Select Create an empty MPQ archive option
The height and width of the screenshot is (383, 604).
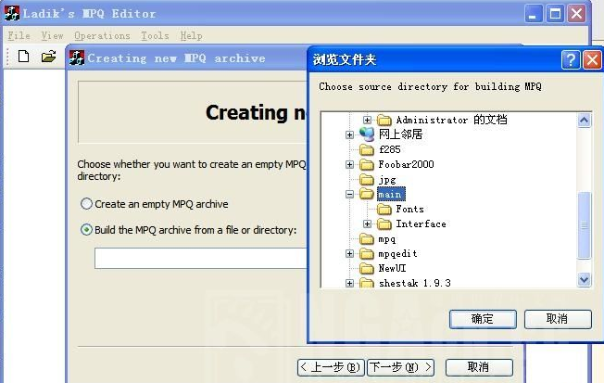87,204
